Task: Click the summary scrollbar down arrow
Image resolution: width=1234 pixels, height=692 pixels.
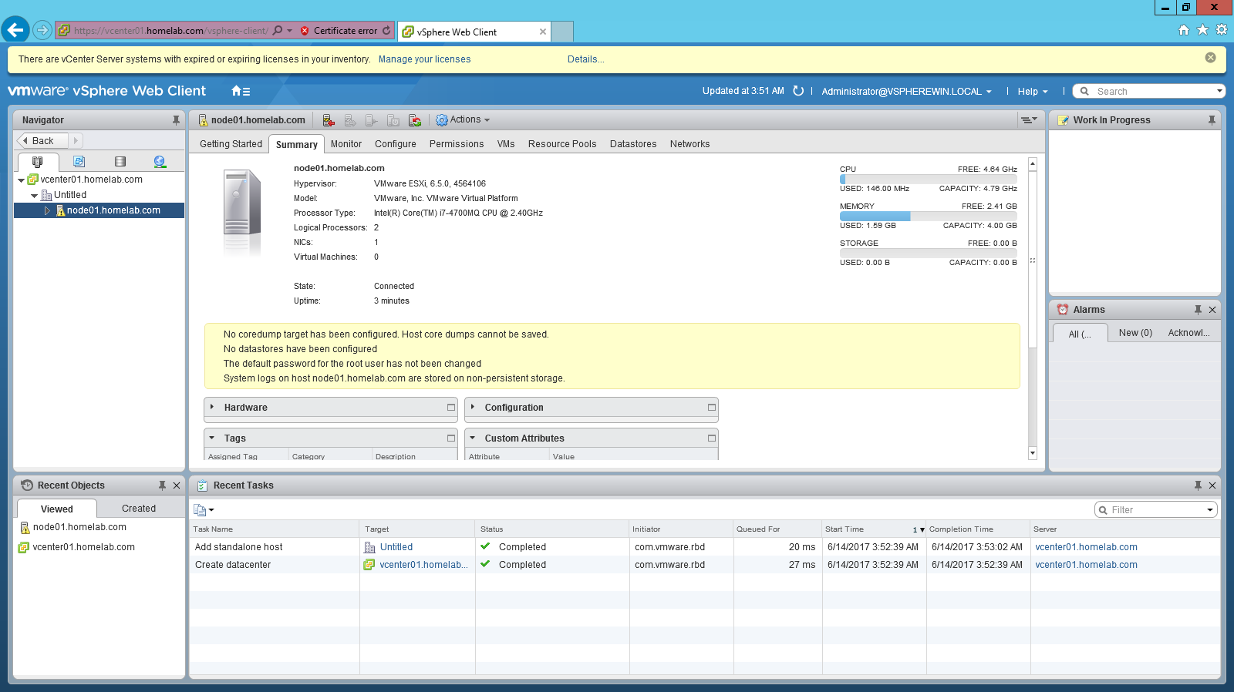Action: 1033,454
